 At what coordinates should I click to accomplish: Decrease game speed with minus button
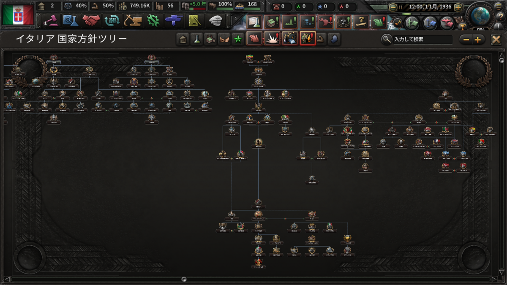pos(393,7)
